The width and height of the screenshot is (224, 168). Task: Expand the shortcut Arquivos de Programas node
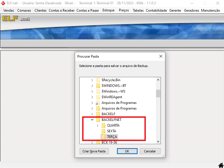(92, 103)
